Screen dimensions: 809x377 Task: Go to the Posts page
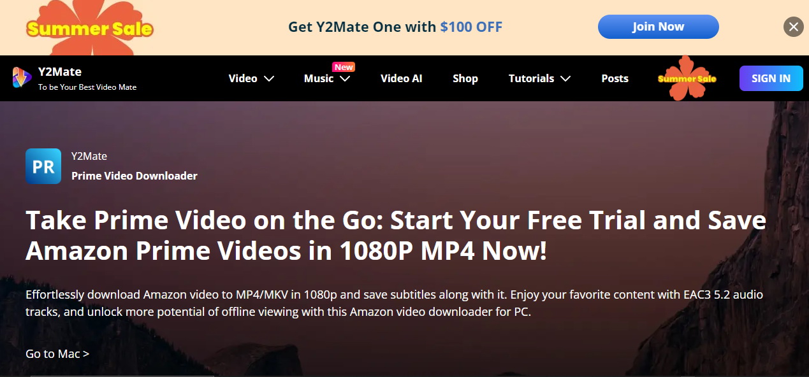615,78
